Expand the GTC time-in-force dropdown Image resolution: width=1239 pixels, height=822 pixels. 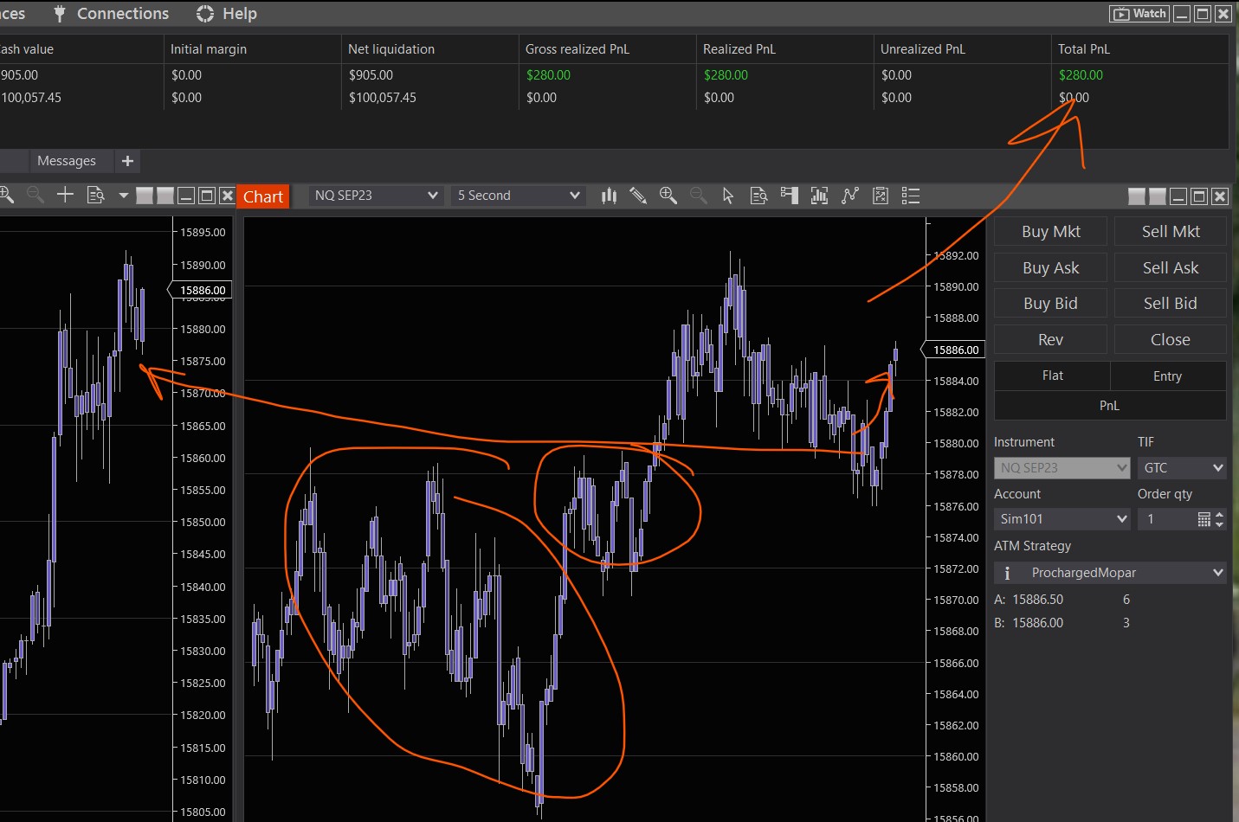[1182, 468]
